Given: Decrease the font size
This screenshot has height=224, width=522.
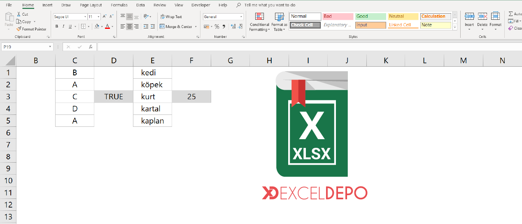Looking at the screenshot, I should pyautogui.click(x=111, y=16).
